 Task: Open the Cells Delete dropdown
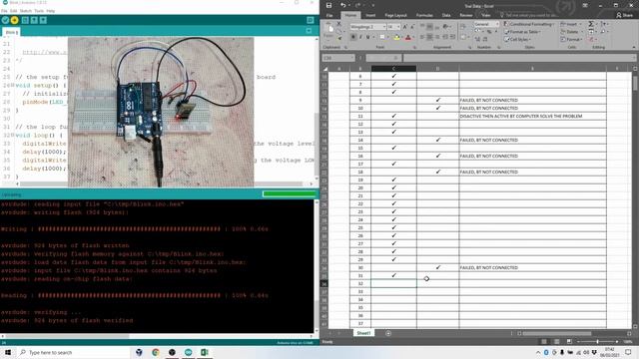pos(570,32)
